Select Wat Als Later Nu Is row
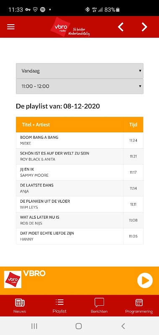Screen dimensions: 159x335 [80, 220]
